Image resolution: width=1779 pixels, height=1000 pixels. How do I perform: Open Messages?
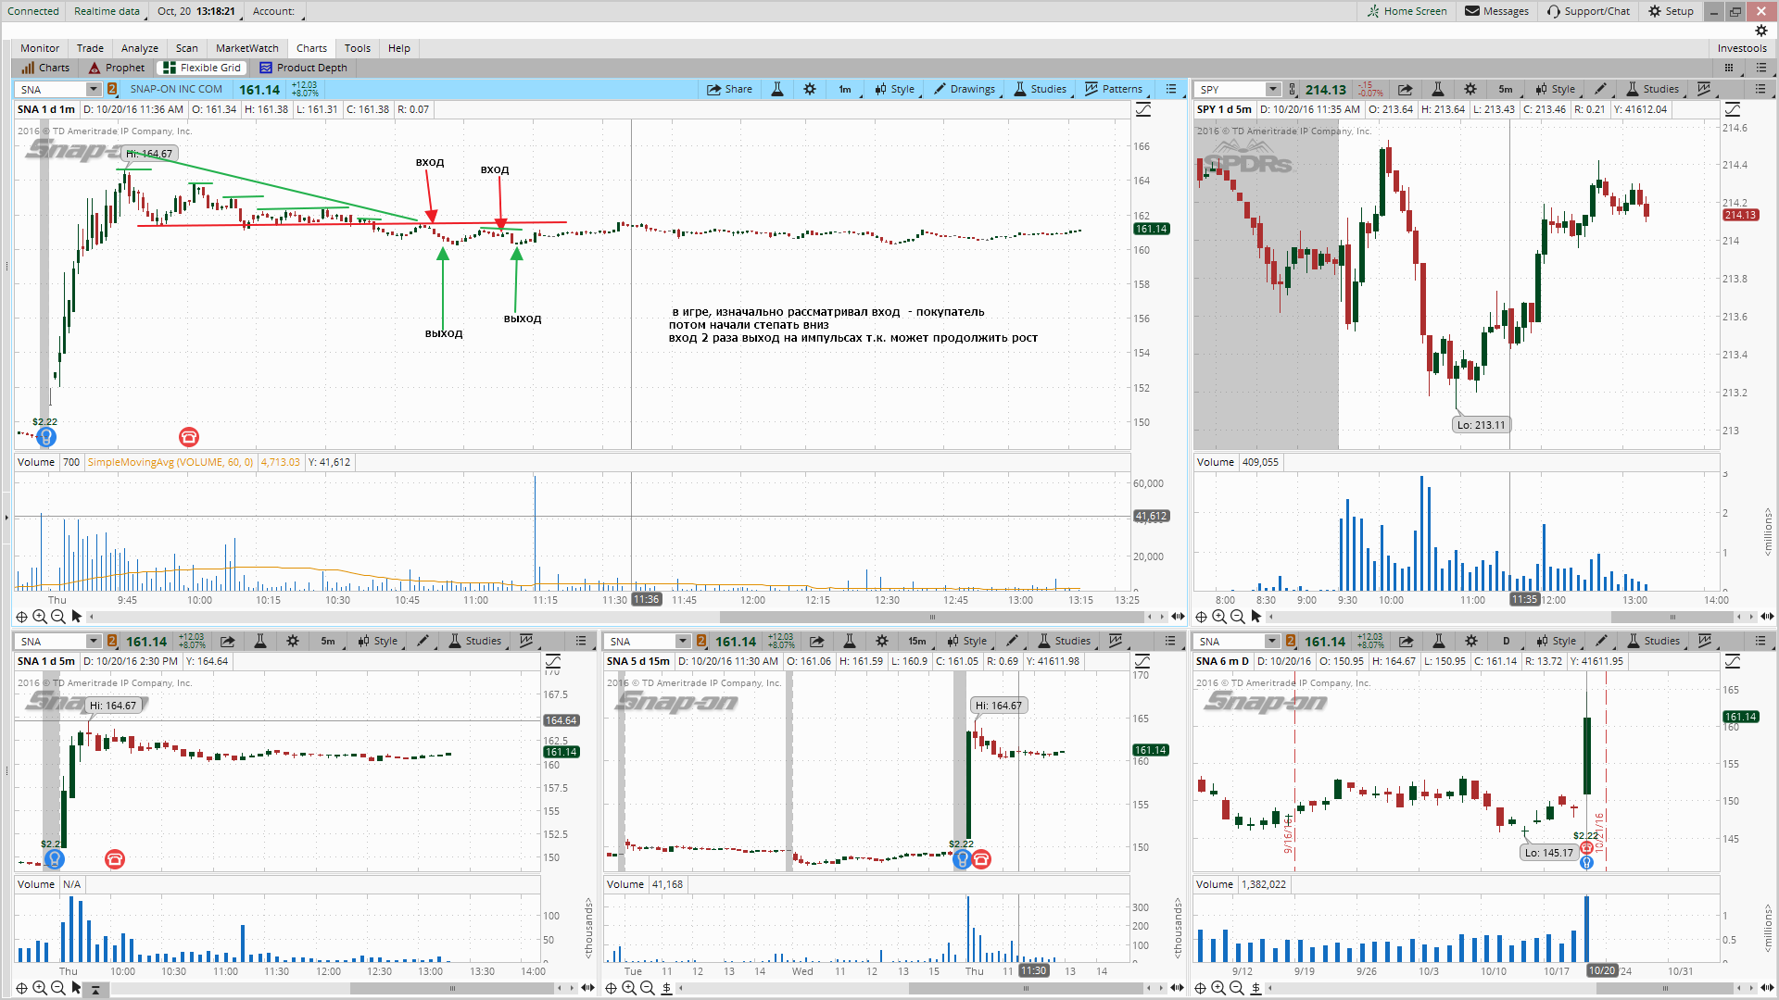pos(1496,11)
